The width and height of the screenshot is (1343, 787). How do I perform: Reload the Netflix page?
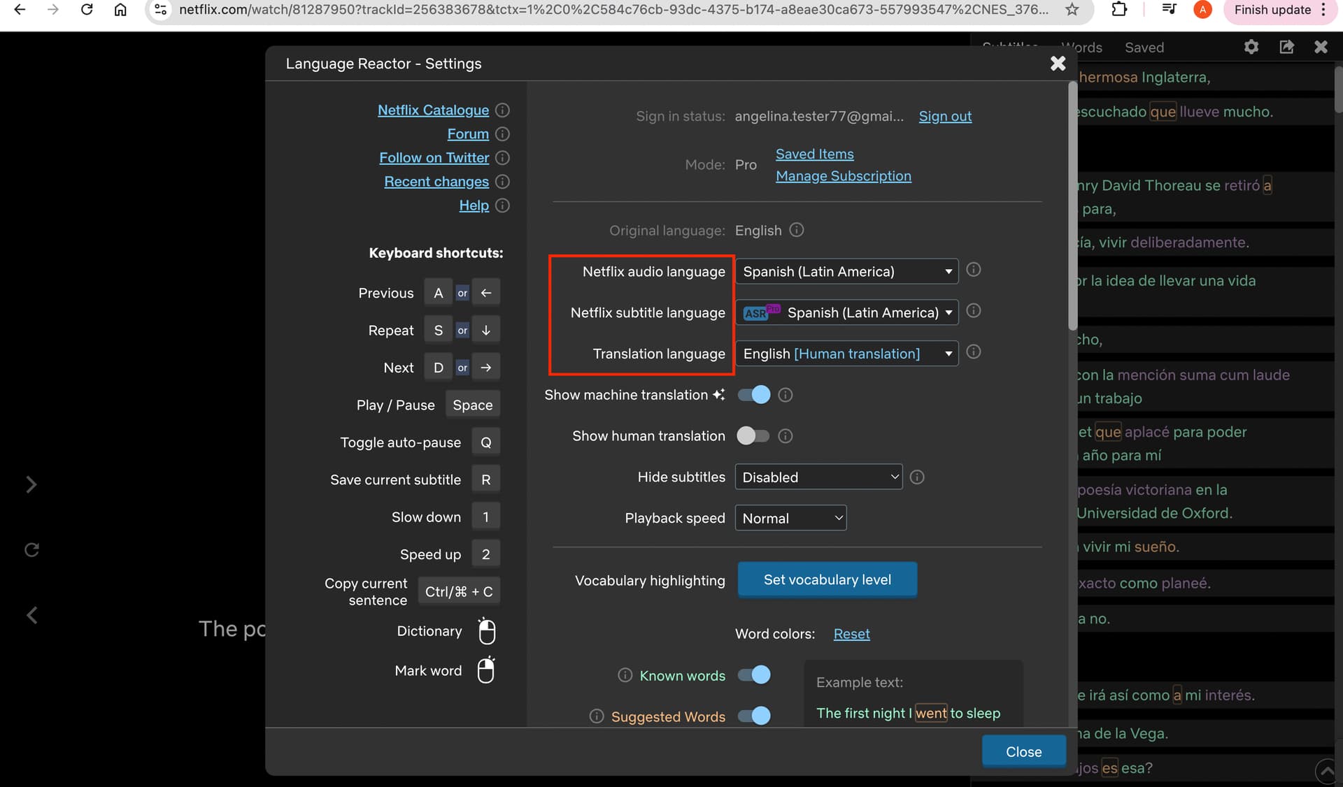pyautogui.click(x=87, y=10)
